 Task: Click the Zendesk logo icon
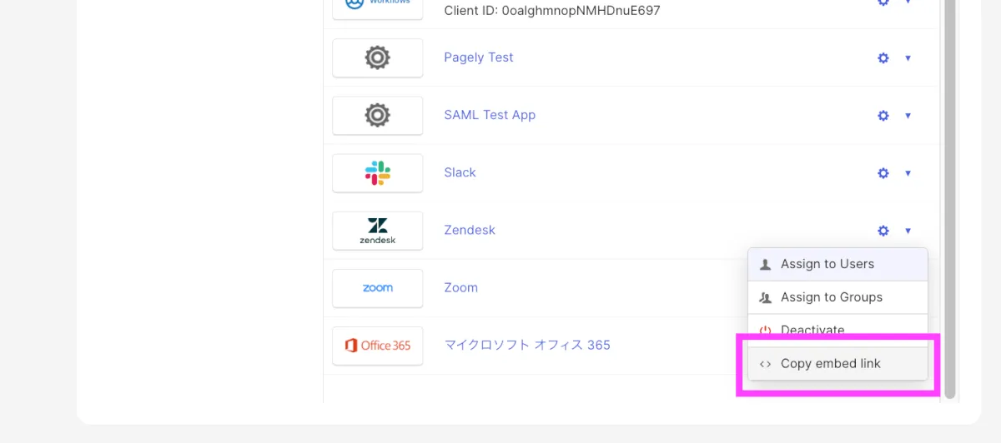377,230
